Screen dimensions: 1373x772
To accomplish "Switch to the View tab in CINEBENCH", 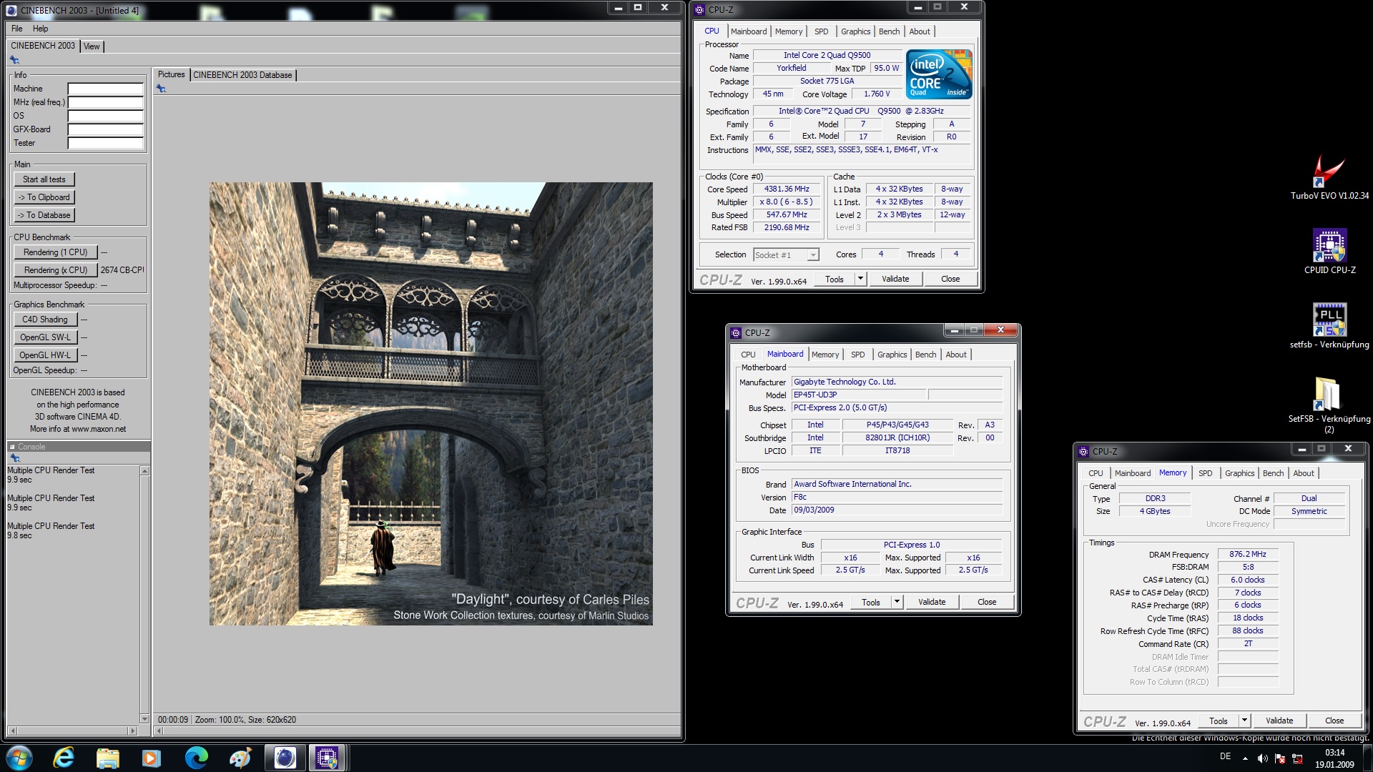I will [x=92, y=46].
